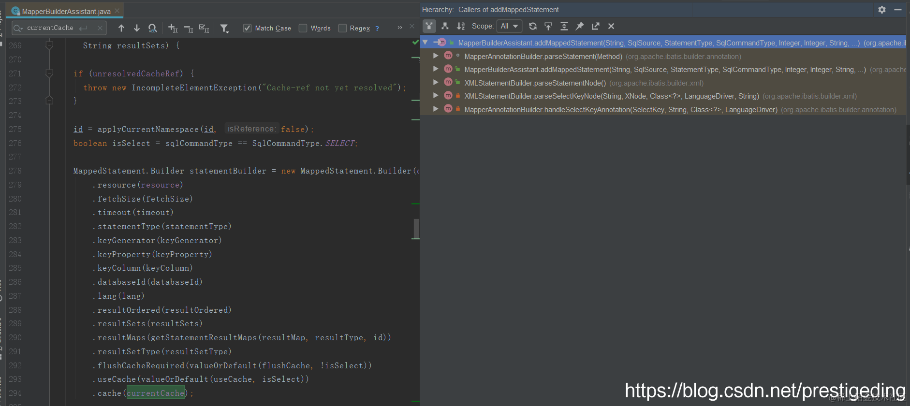The width and height of the screenshot is (910, 406).
Task: Toggle autoscroll to source in hierarchy
Action: click(548, 26)
